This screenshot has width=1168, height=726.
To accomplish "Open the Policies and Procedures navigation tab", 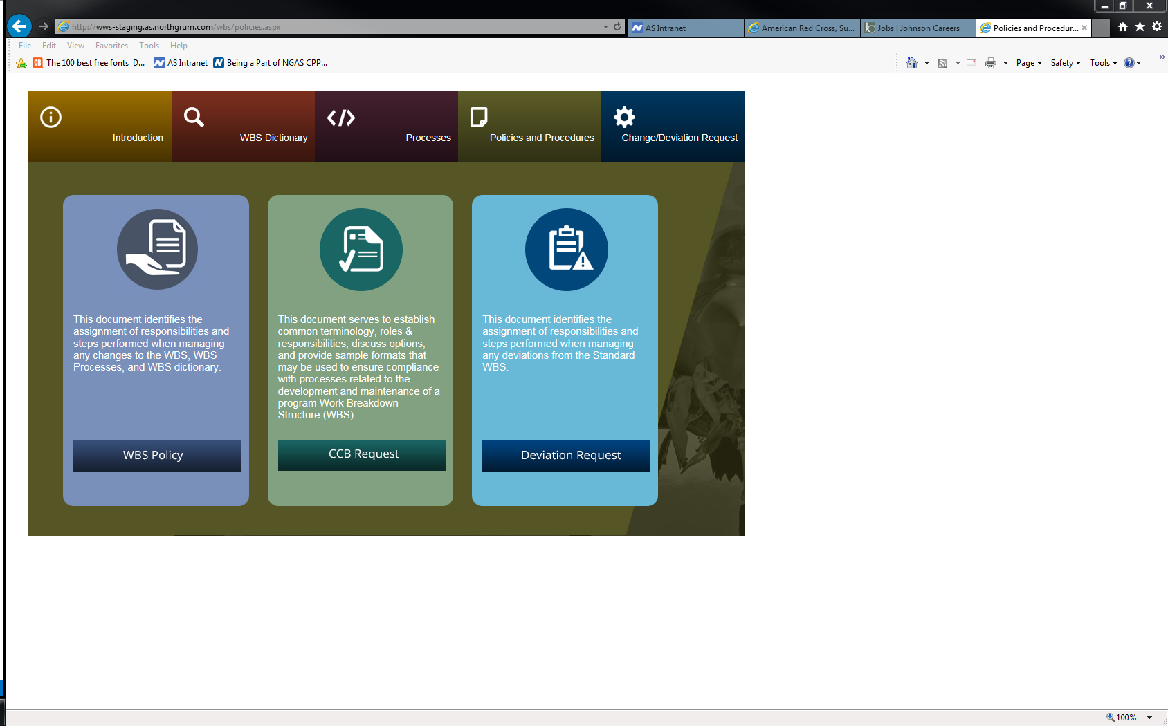I will tap(529, 127).
